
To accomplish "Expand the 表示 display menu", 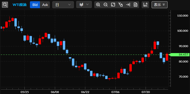I will point(160,5).
